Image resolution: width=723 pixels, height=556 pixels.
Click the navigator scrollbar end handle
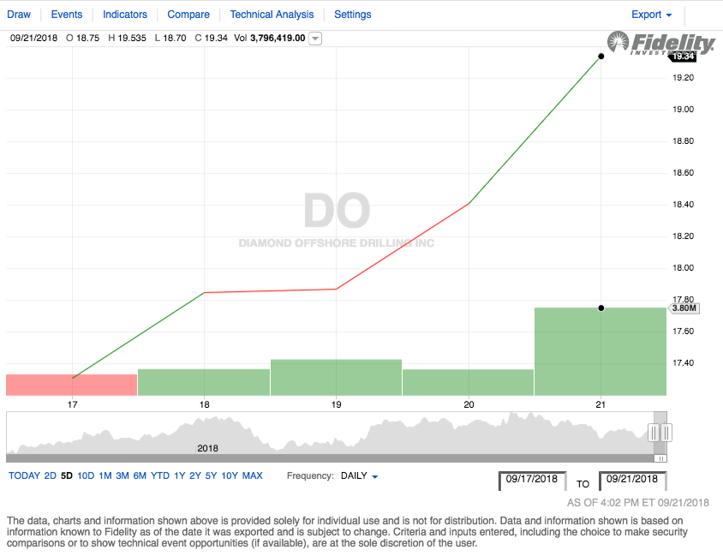click(660, 458)
